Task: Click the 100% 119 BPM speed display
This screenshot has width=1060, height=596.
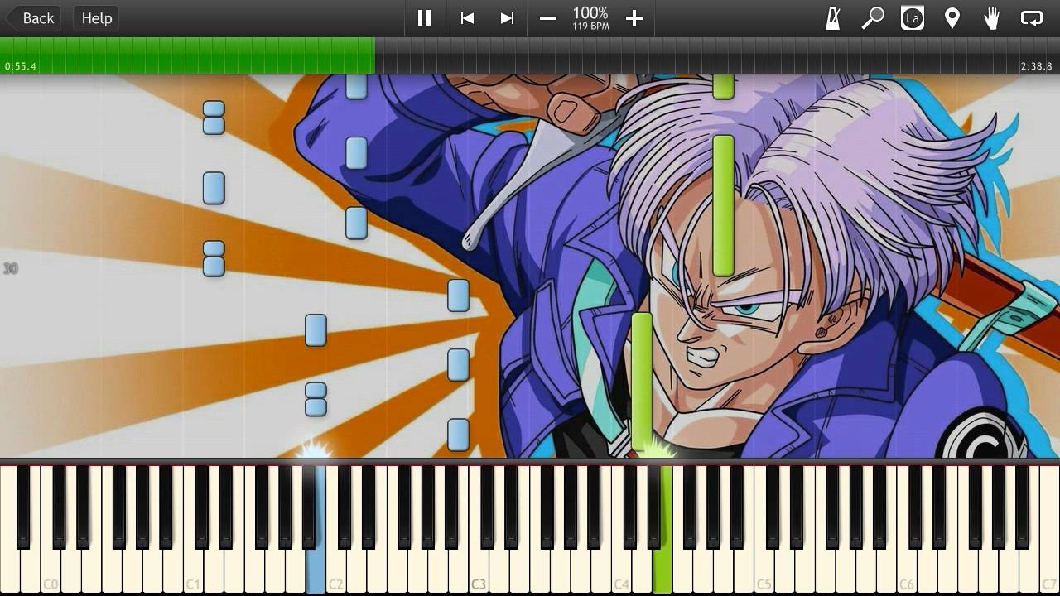Action: click(x=590, y=18)
